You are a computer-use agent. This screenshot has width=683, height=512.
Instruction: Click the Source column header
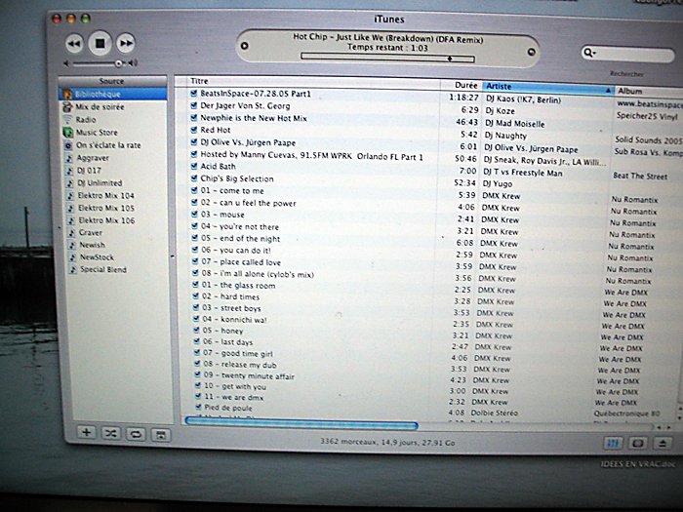pyautogui.click(x=112, y=81)
